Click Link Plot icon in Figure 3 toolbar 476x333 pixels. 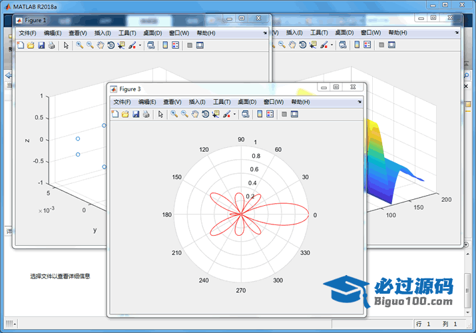pyautogui.click(x=246, y=115)
